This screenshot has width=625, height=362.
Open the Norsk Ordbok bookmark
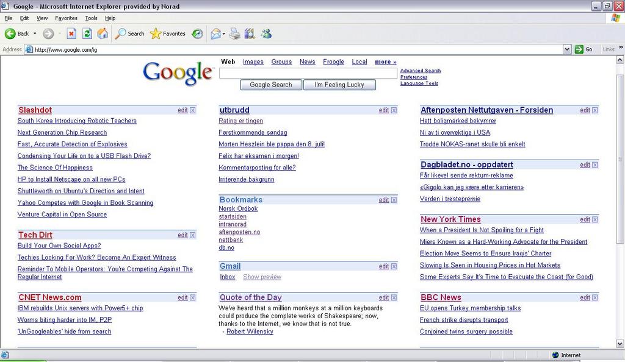[x=238, y=209]
